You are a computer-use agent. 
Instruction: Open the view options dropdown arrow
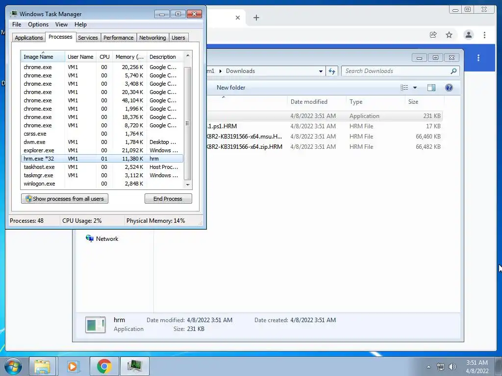click(x=415, y=88)
